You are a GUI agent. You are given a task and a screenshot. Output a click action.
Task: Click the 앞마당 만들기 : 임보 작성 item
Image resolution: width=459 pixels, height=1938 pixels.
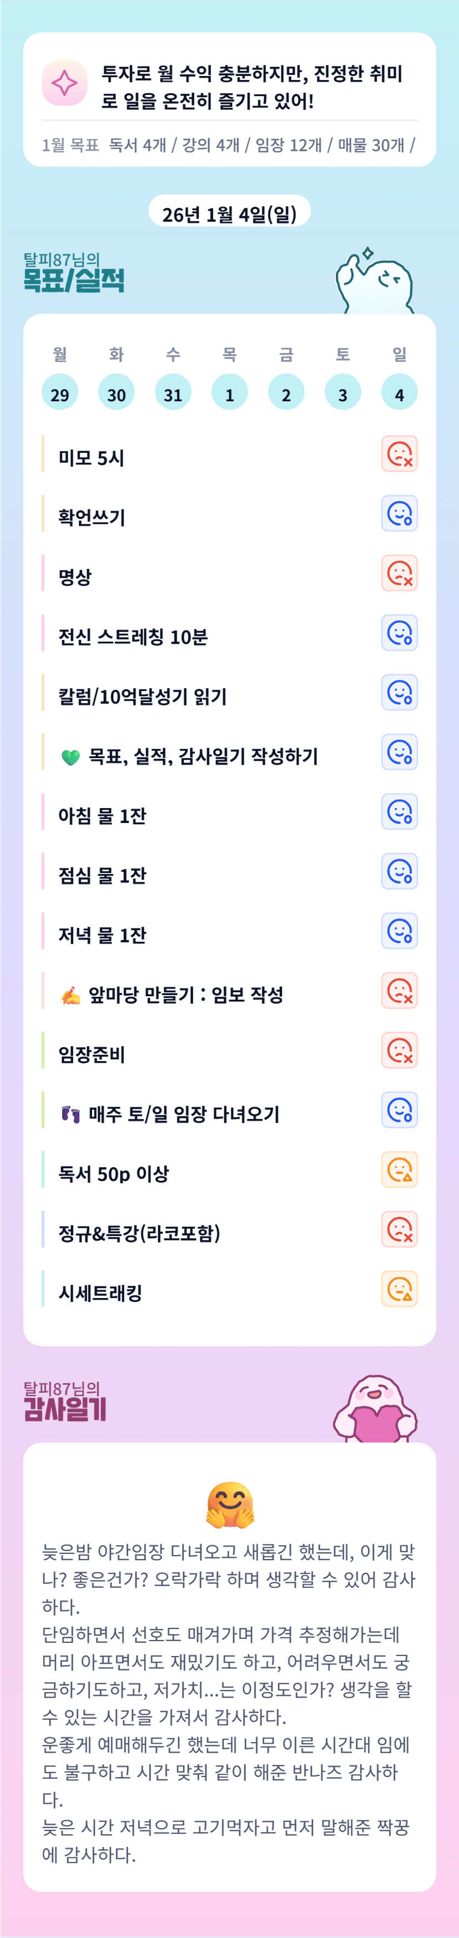point(185,995)
